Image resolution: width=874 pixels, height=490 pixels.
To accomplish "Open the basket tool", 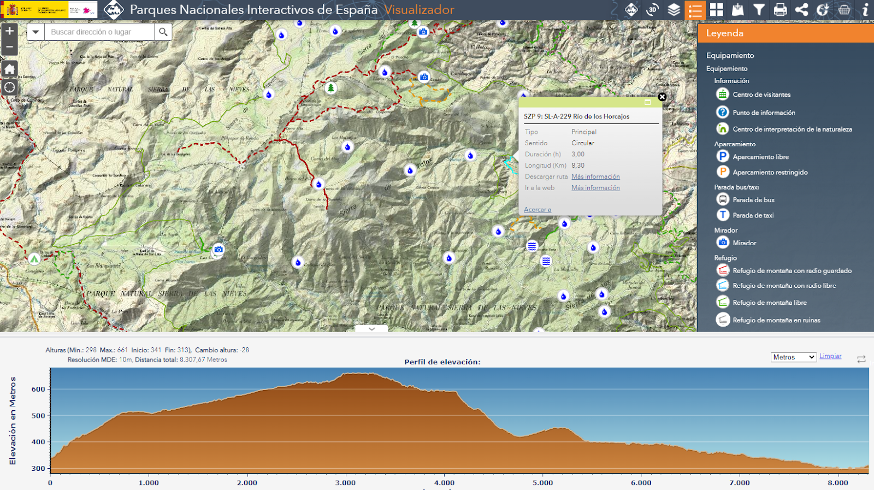I will pyautogui.click(x=845, y=10).
